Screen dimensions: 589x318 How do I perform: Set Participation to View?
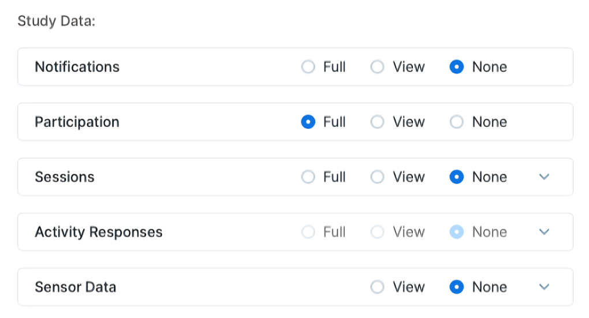pos(377,122)
